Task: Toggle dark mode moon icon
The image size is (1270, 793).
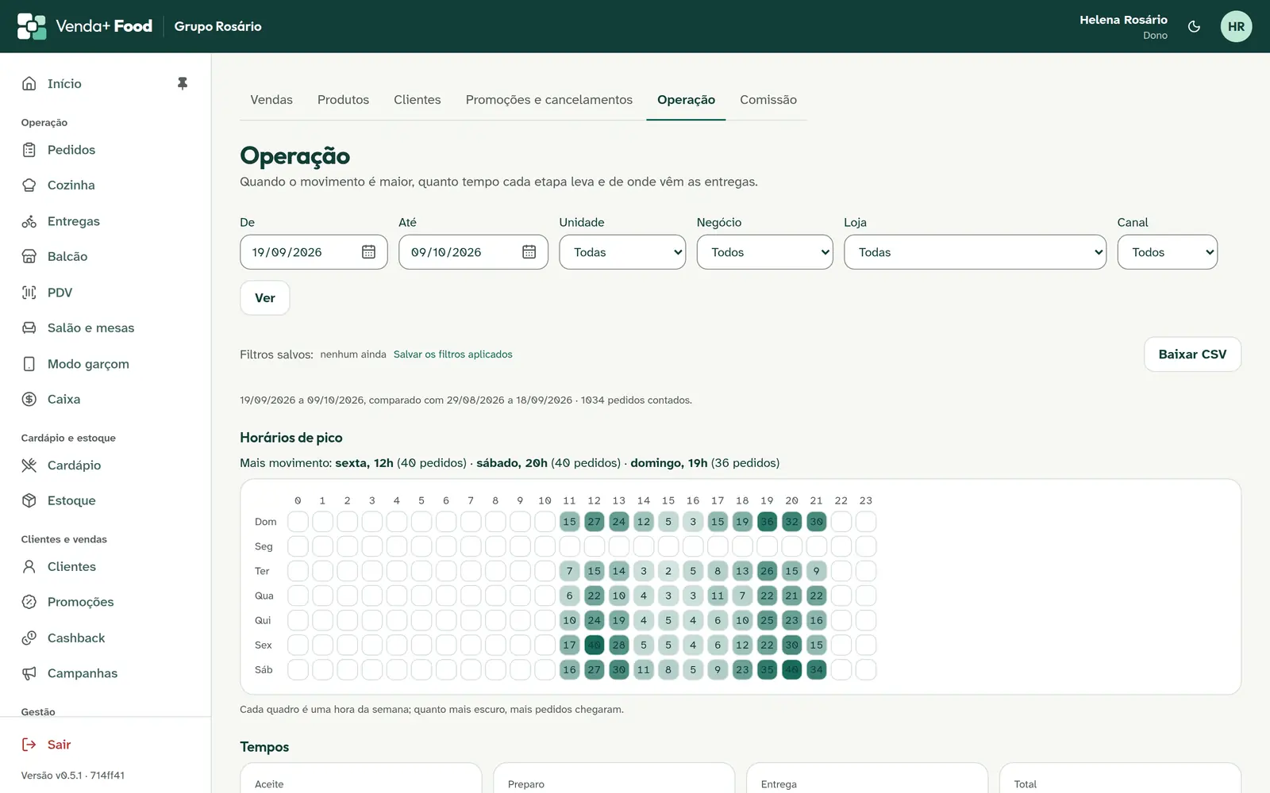Action: 1194,26
